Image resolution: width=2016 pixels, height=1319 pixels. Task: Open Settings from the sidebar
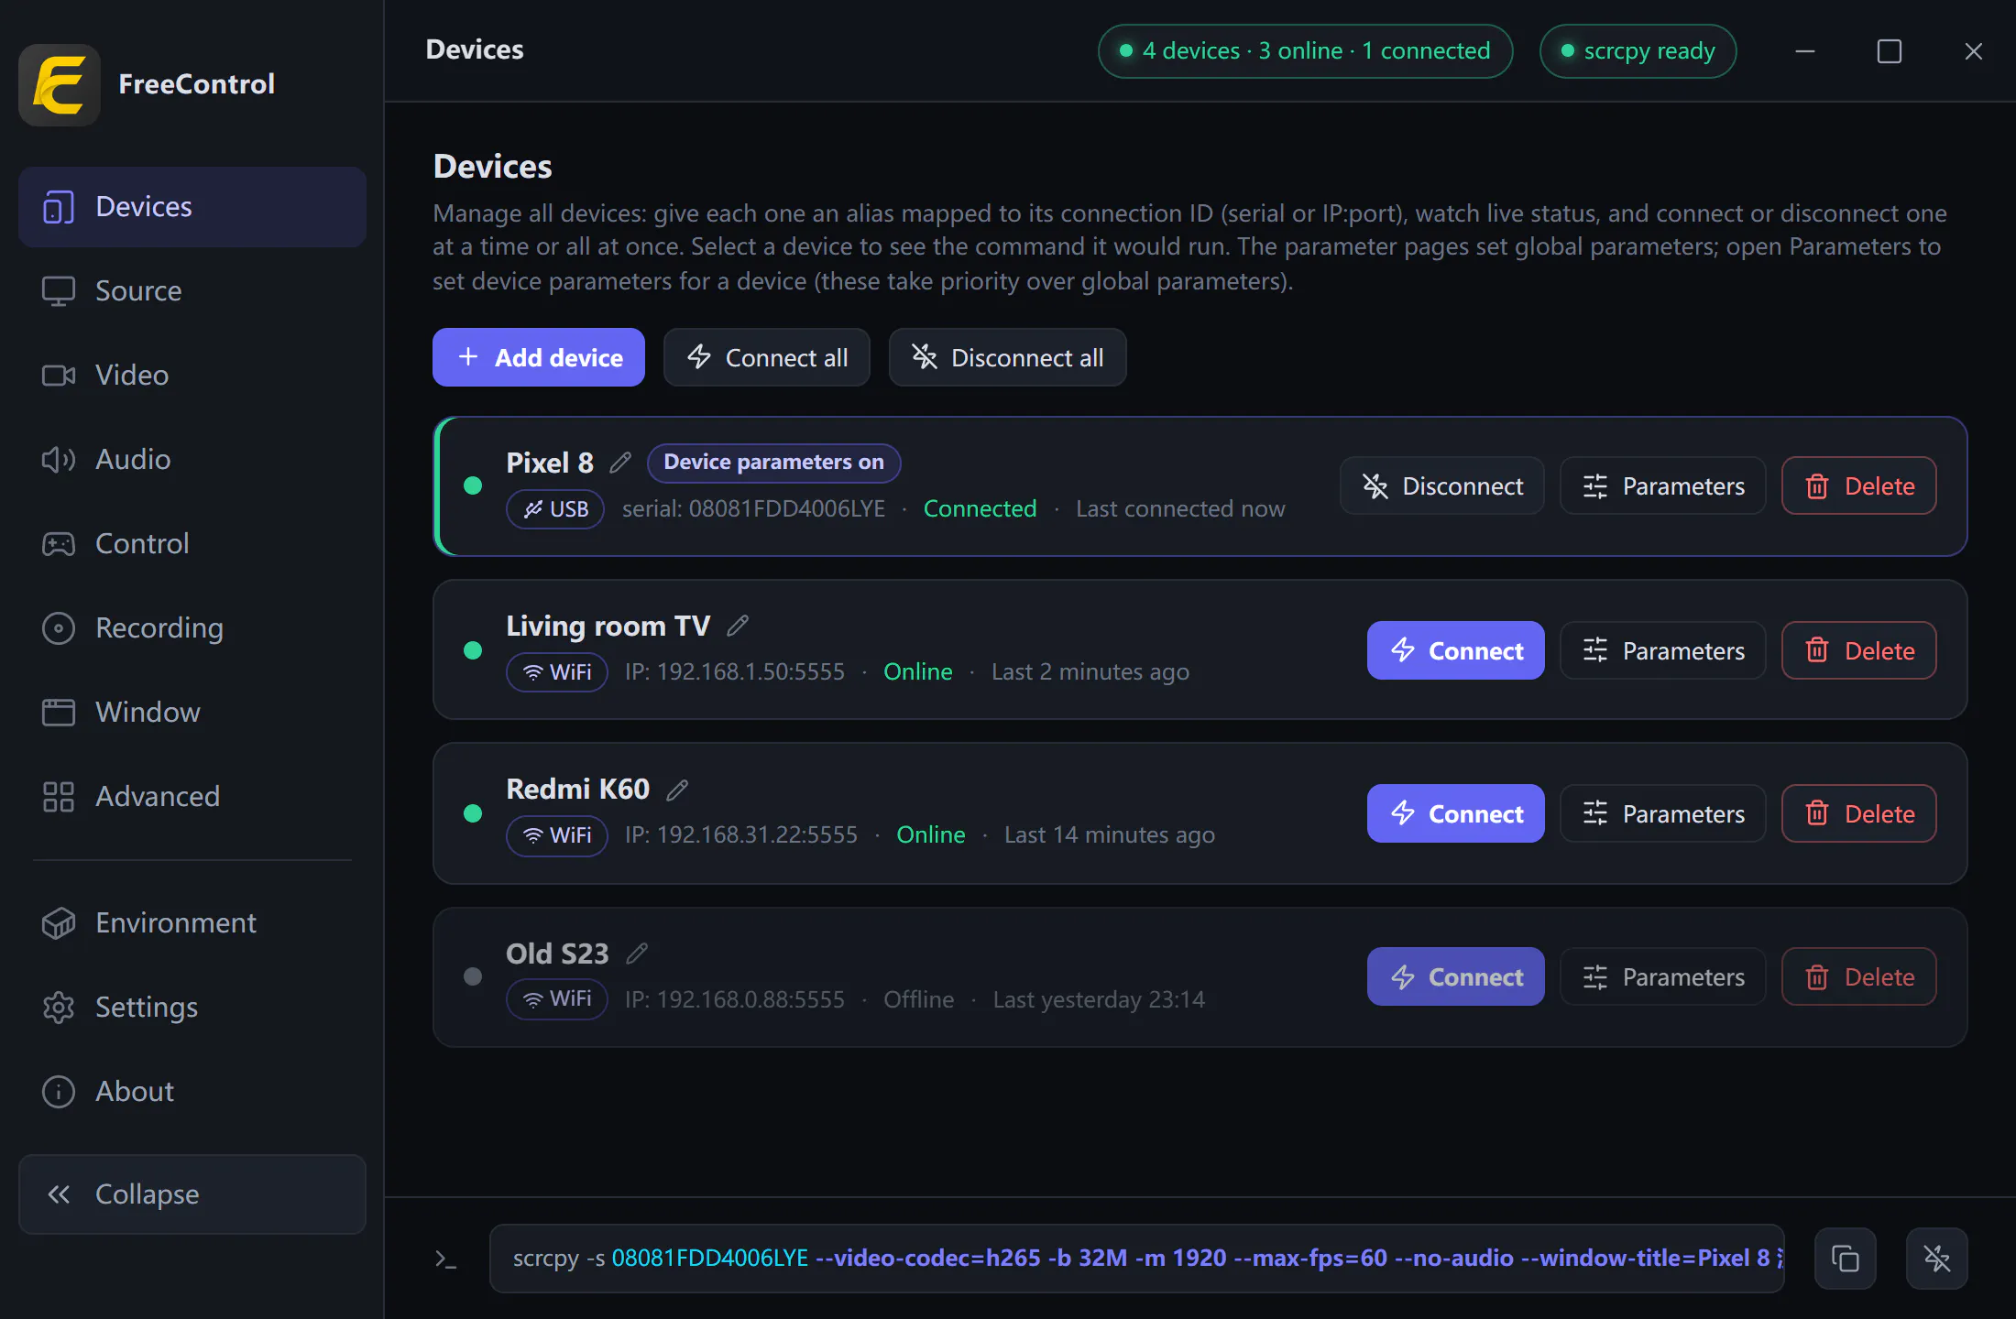pos(192,1008)
